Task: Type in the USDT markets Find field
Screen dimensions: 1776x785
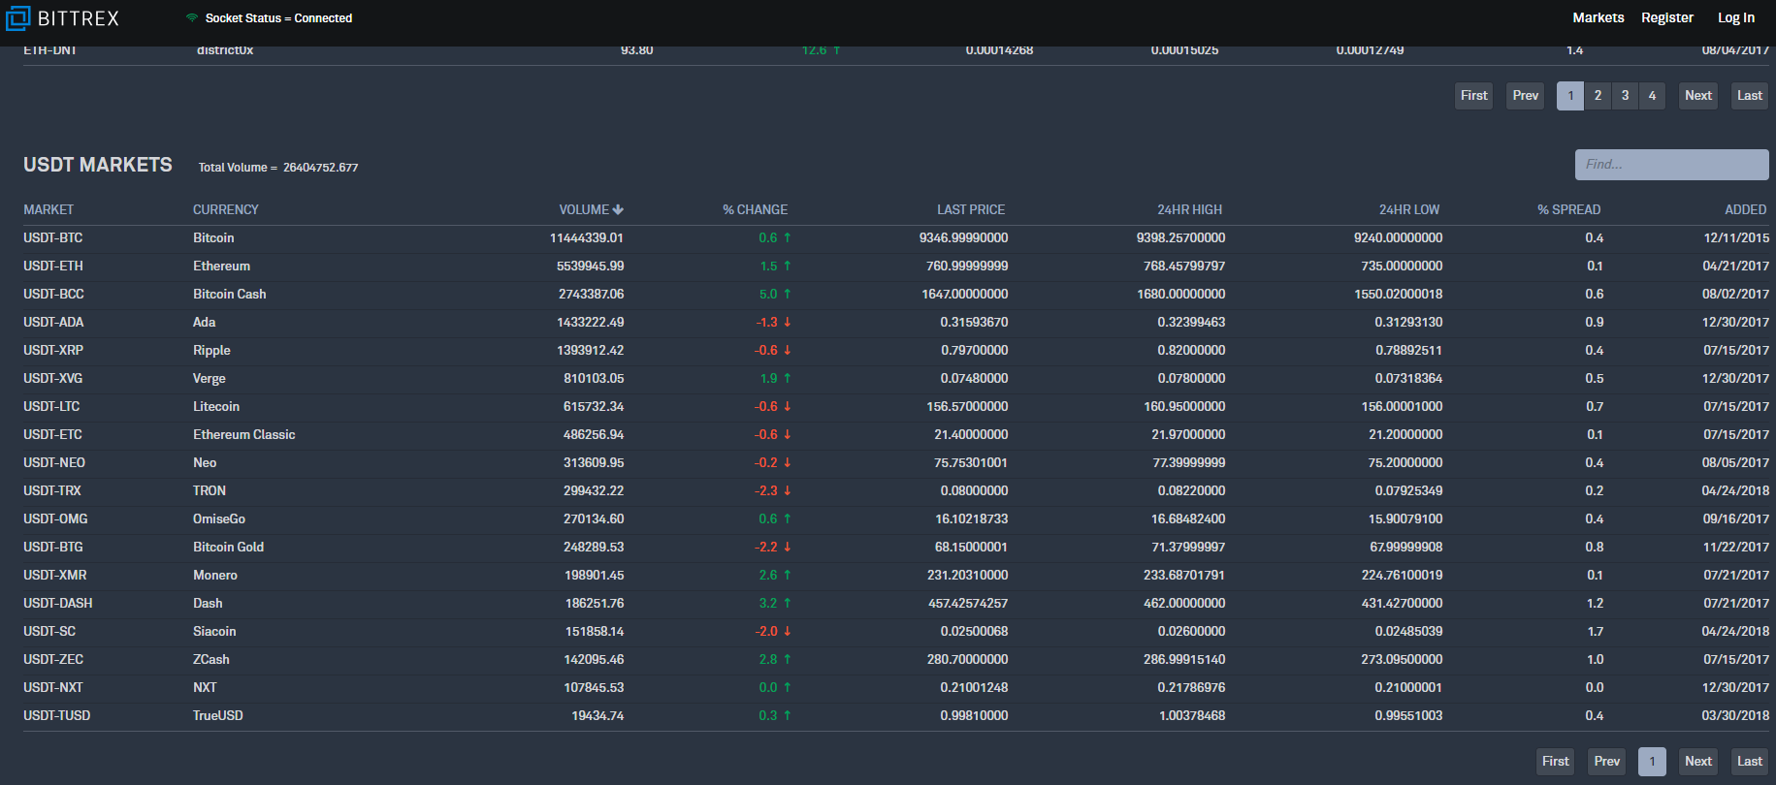Action: tap(1670, 165)
